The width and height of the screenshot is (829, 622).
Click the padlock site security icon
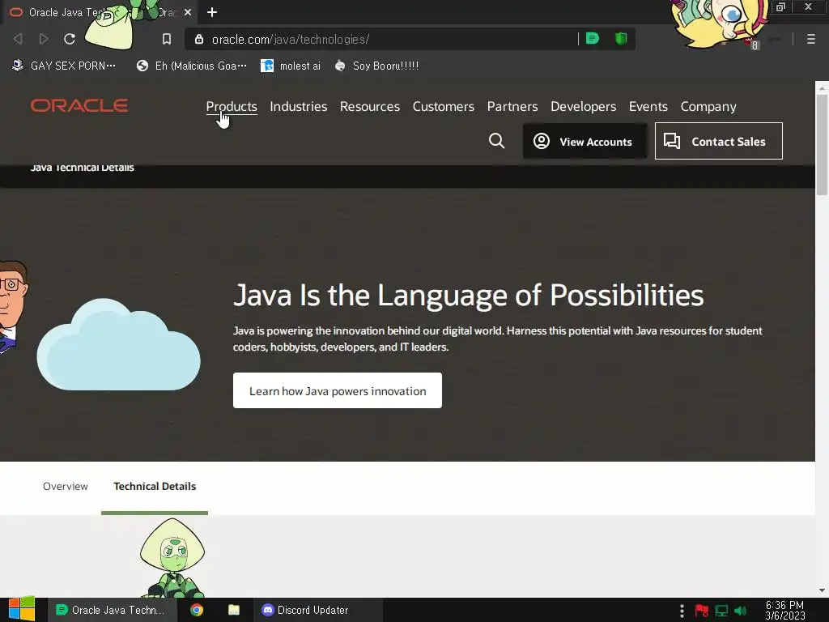pos(199,39)
